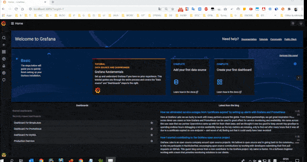Screen dimensions: 307x162
Task: Open Other bookmarks folder
Action: click(292, 15)
